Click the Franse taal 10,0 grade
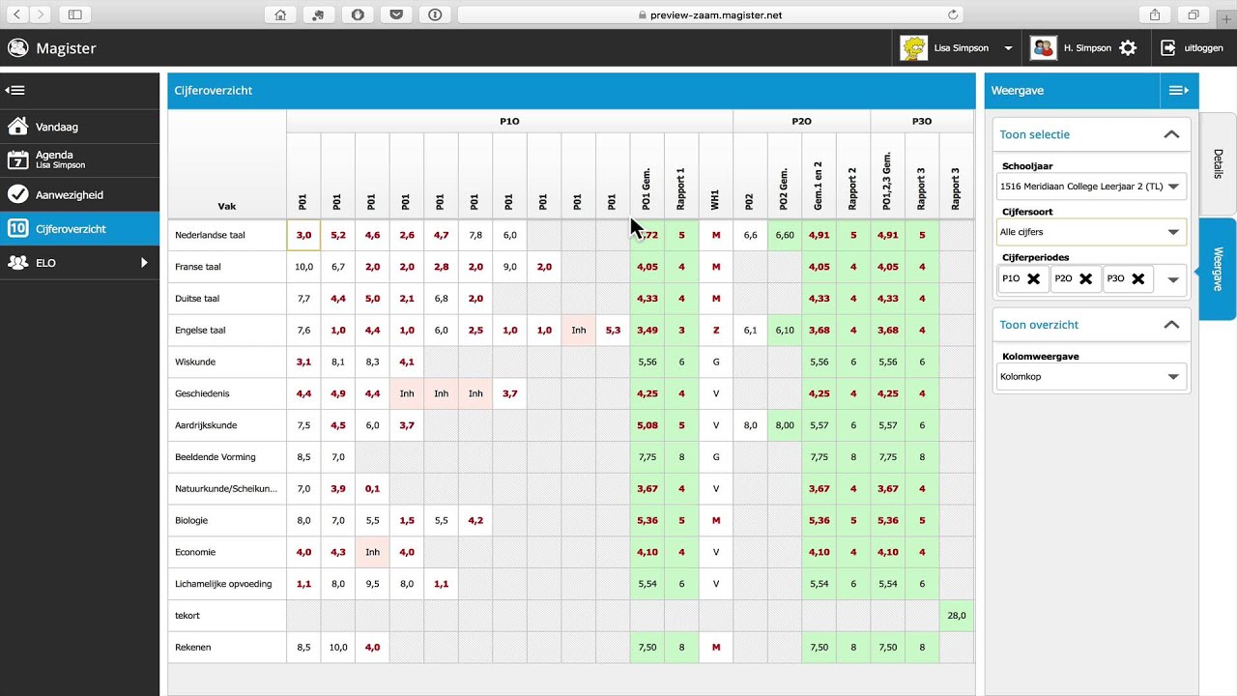The image size is (1237, 696). pyautogui.click(x=303, y=267)
